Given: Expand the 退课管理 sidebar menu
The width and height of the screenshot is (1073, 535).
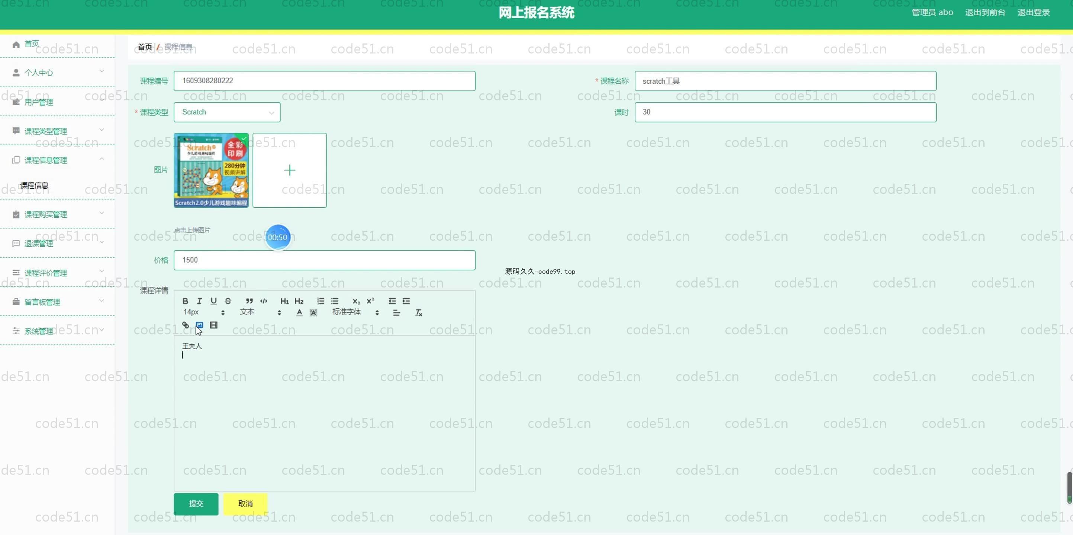Looking at the screenshot, I should tap(58, 244).
